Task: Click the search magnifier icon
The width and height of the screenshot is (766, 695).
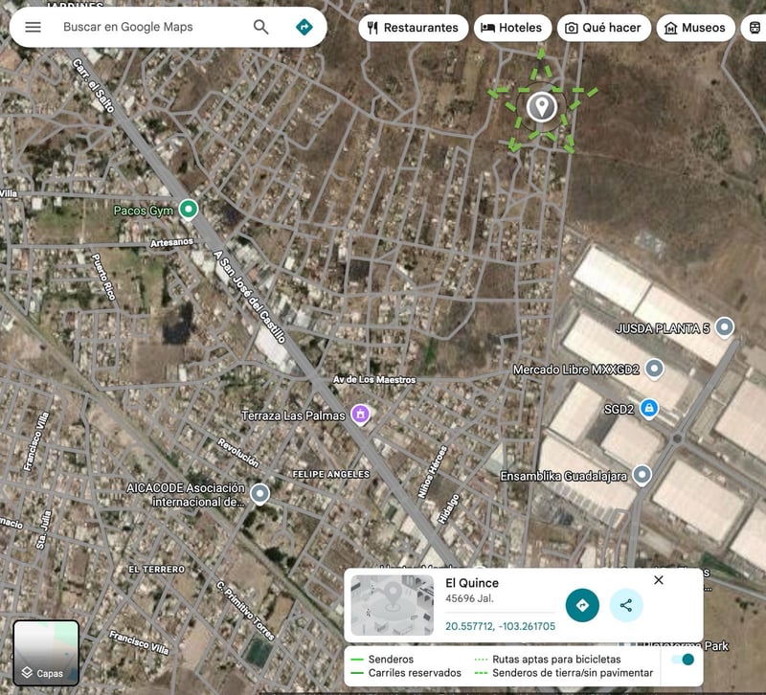Action: (260, 27)
